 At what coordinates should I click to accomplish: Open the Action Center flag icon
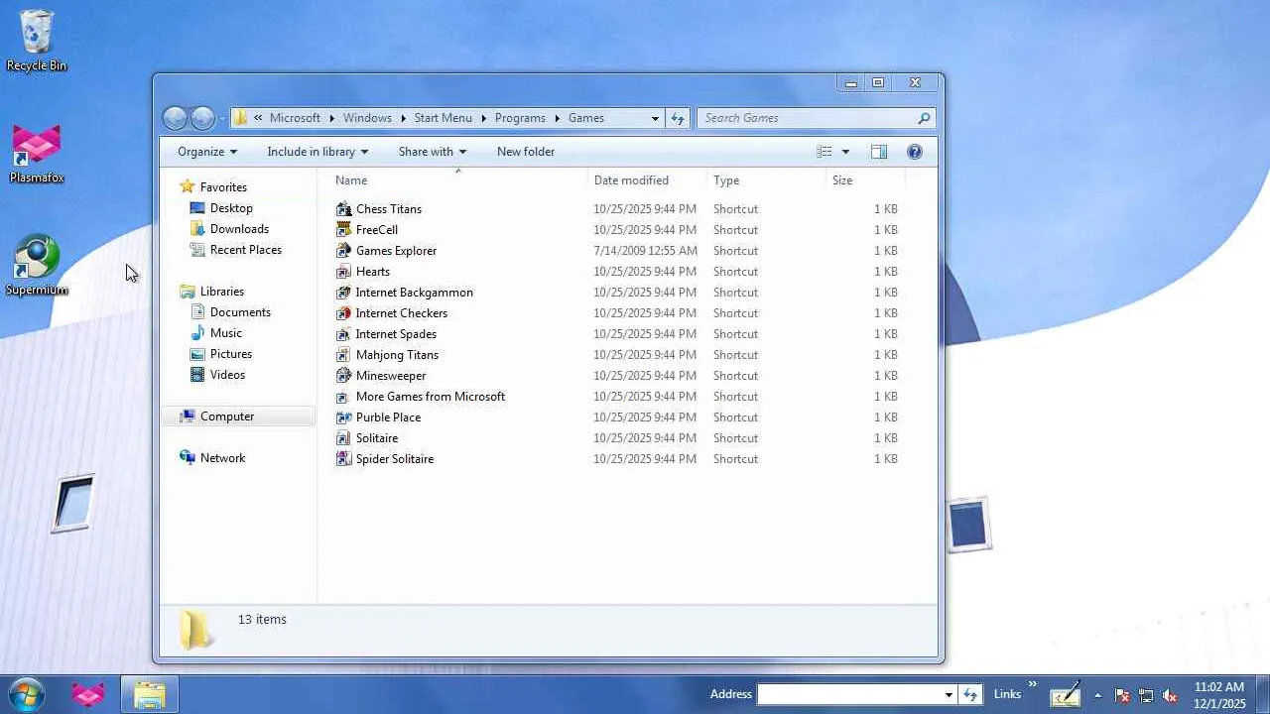click(x=1122, y=695)
